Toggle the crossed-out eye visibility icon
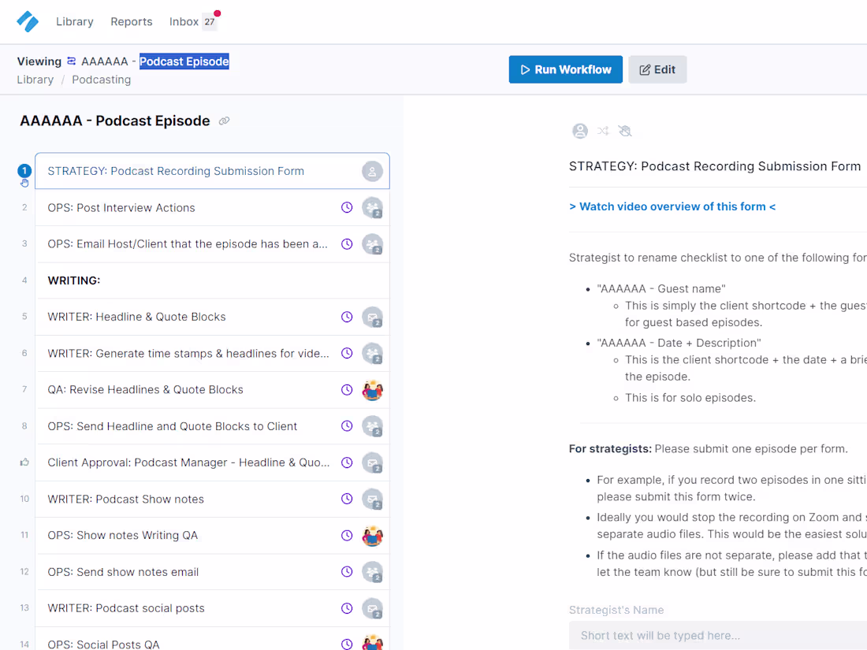The width and height of the screenshot is (867, 650). 625,131
